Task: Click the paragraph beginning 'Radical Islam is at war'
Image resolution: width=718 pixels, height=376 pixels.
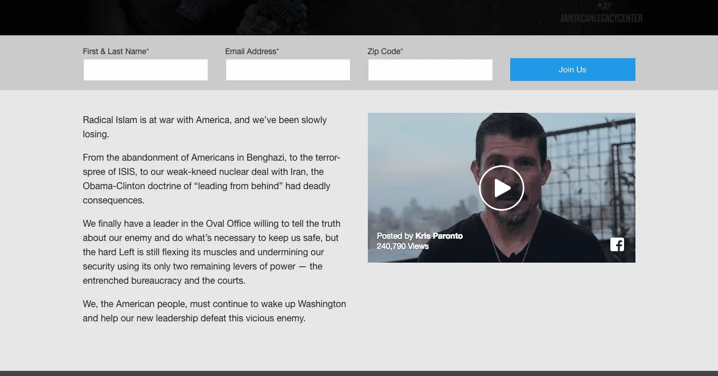Action: 205,127
